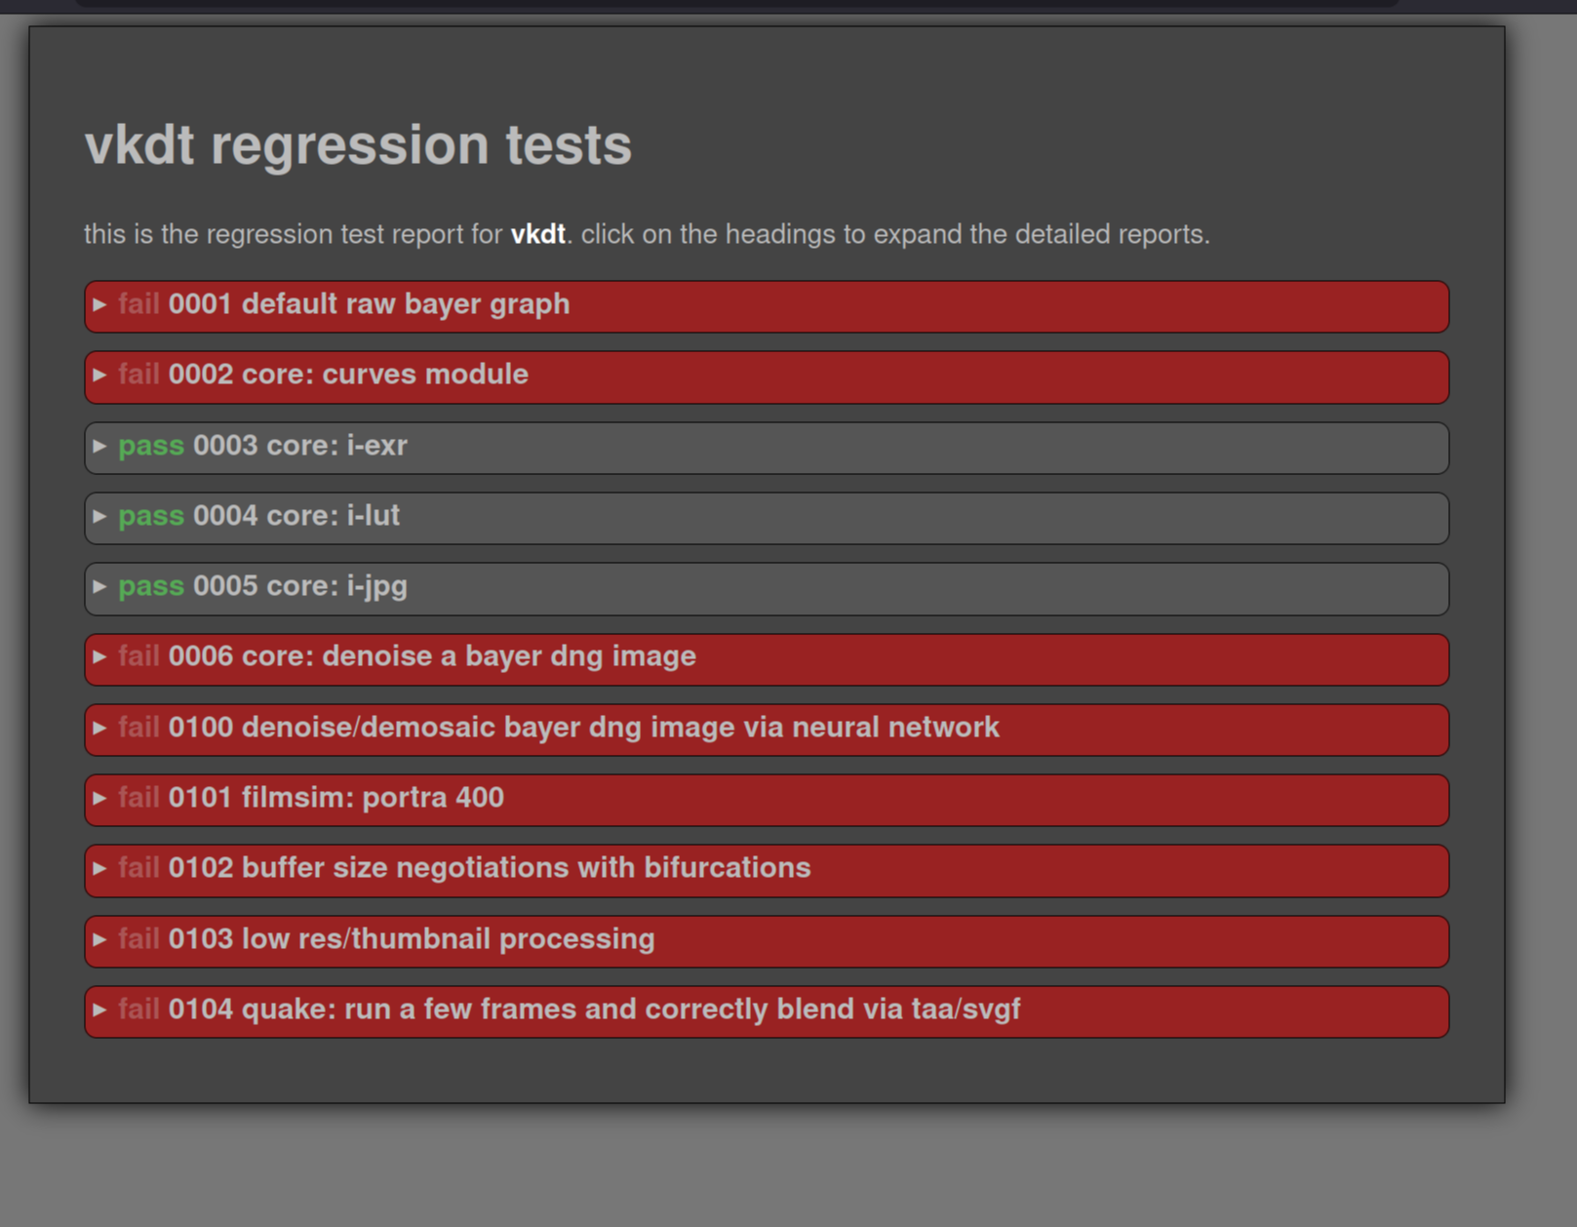1577x1227 pixels.
Task: Click the triangle next to 0005 core: i-jpg
Action: [99, 587]
